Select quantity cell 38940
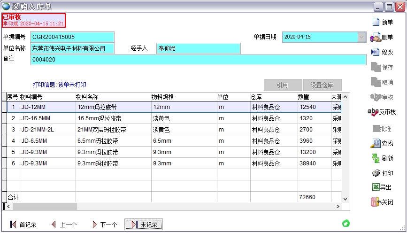The width and height of the screenshot is (407, 233). (x=315, y=163)
